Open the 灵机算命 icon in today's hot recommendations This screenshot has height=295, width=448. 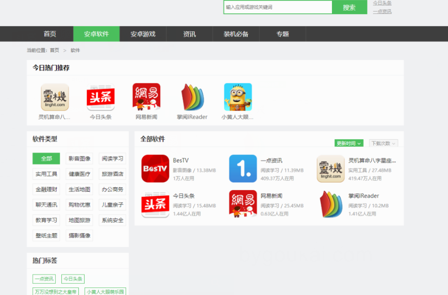point(55,97)
